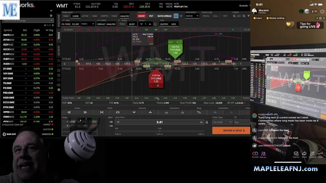Open Co-host in TikTok live

[x=255, y=155]
